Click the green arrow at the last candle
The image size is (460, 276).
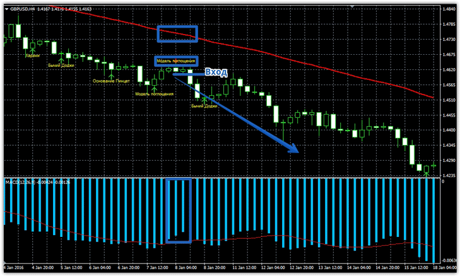click(x=427, y=173)
